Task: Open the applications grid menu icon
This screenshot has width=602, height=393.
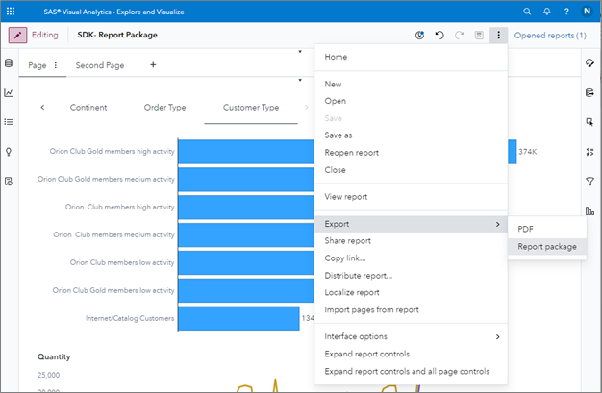Action: click(x=11, y=11)
